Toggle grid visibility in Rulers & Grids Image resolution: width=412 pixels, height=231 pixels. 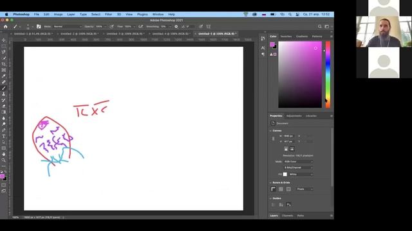[281, 189]
